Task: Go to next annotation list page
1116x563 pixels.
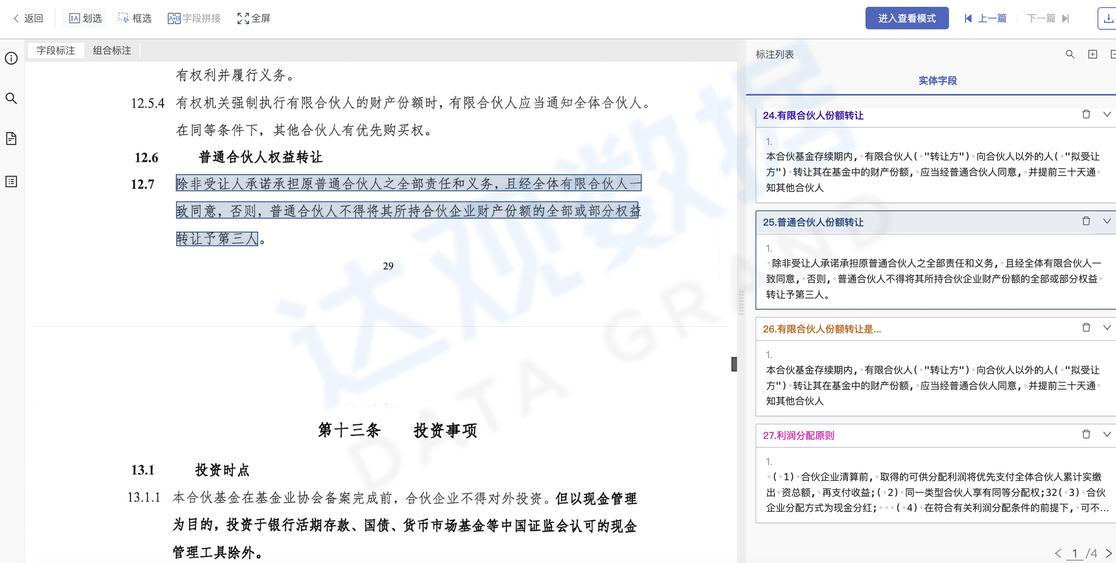Action: pyautogui.click(x=1109, y=553)
